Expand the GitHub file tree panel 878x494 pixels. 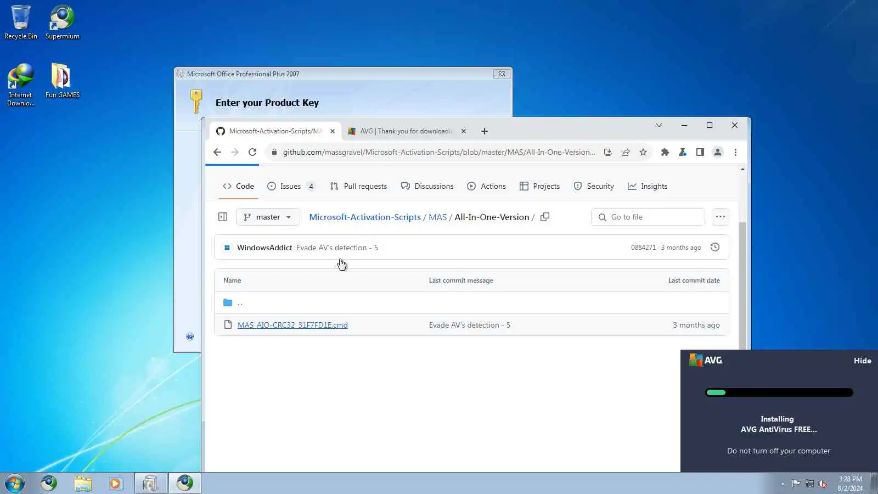223,217
